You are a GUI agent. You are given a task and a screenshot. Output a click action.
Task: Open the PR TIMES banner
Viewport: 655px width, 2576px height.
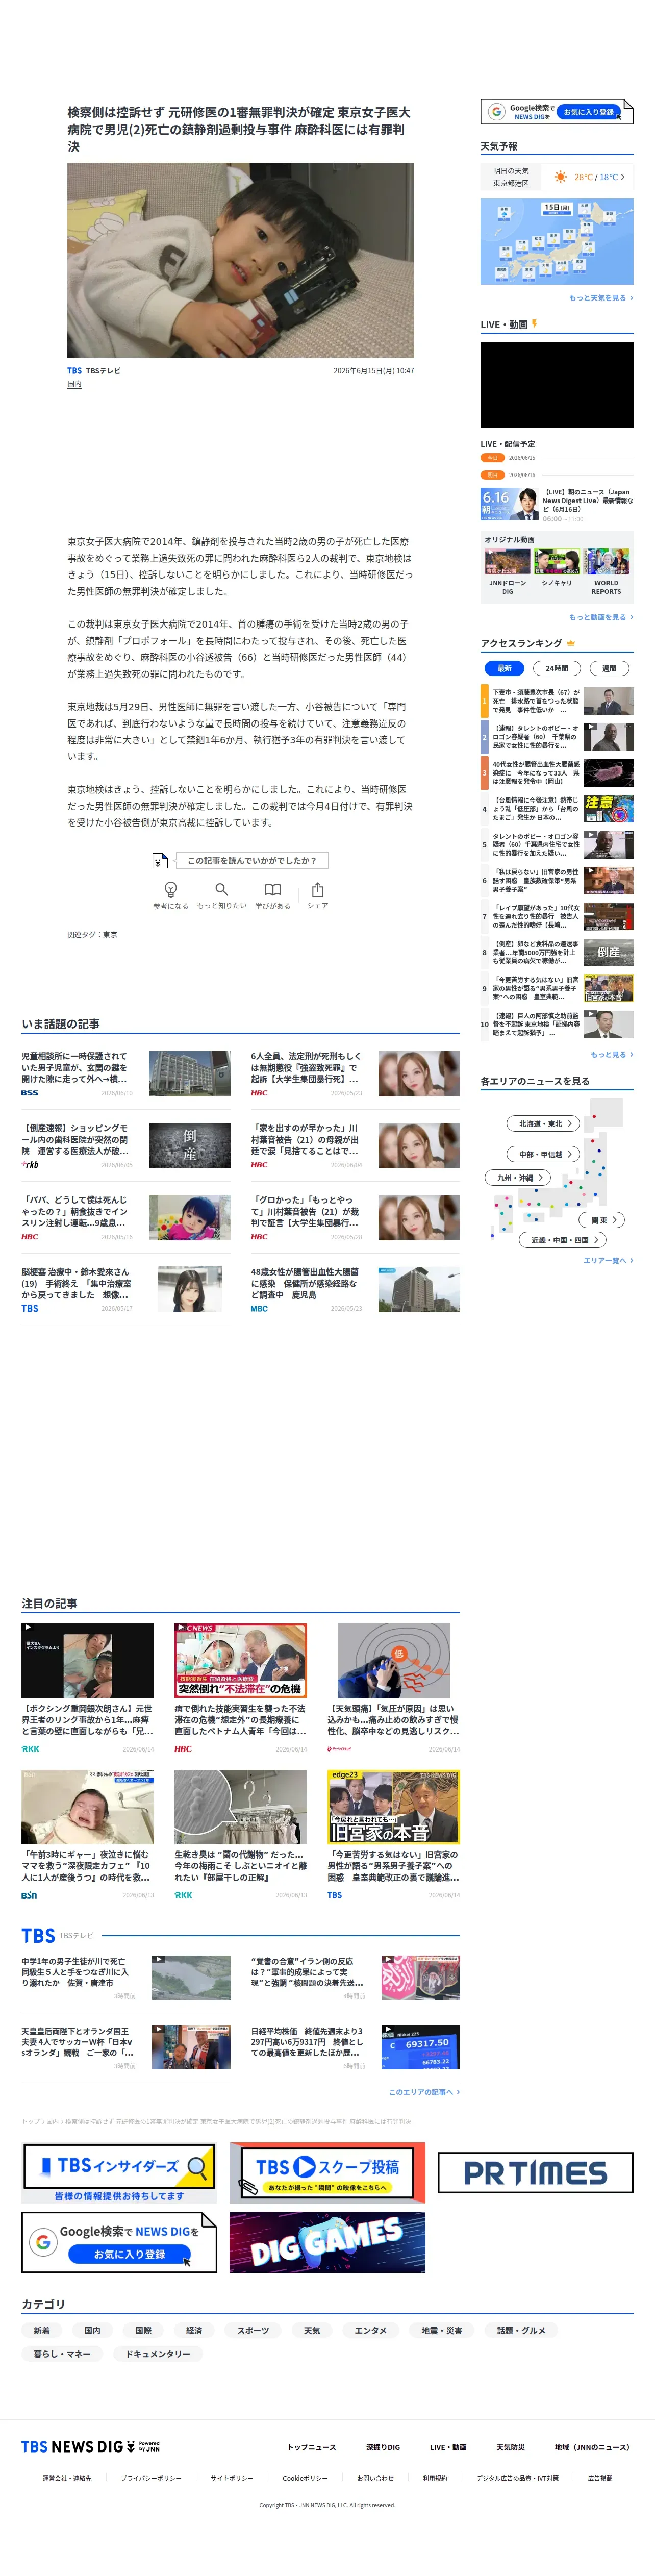[535, 2172]
